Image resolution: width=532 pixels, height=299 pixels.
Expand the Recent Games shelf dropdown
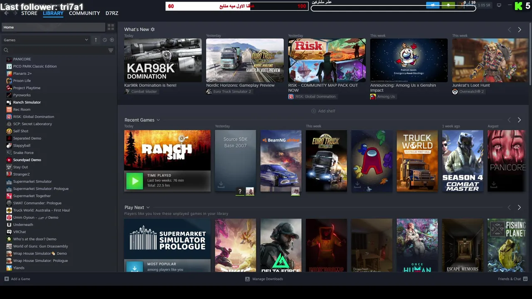[158, 120]
